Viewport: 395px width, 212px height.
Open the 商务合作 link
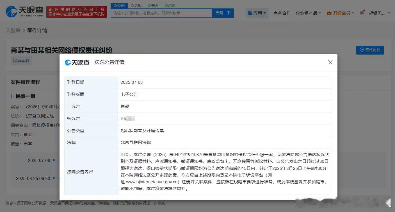pos(282,13)
